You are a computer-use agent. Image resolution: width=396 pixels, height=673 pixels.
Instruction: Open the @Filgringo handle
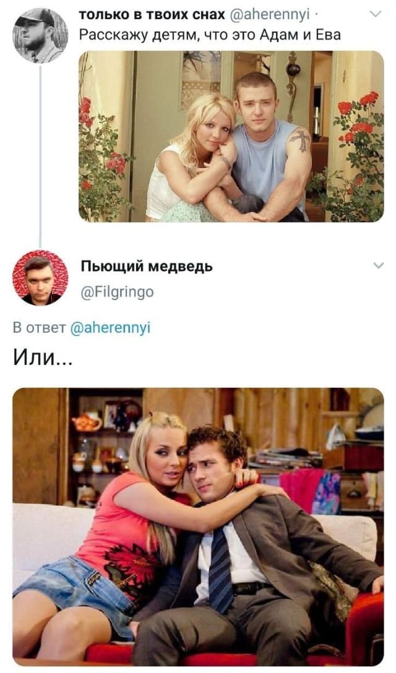(x=117, y=293)
